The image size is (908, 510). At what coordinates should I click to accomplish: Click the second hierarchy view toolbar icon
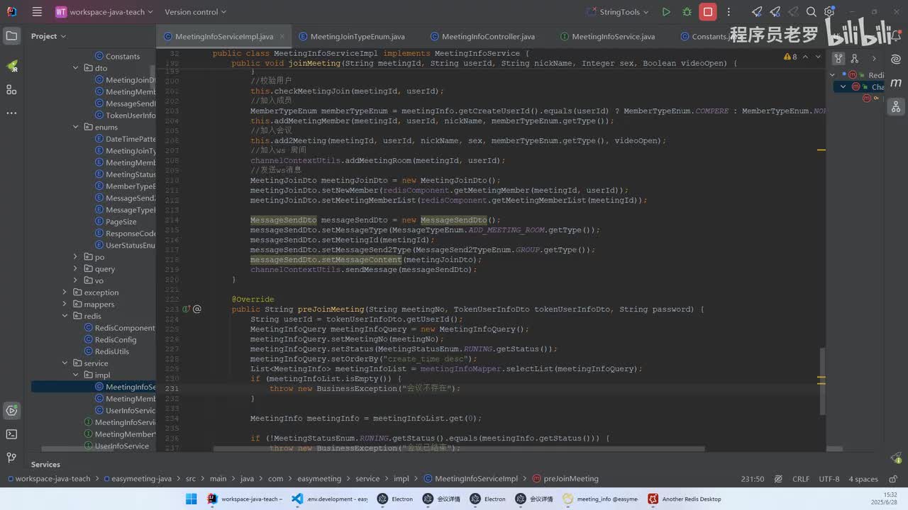pos(855,59)
